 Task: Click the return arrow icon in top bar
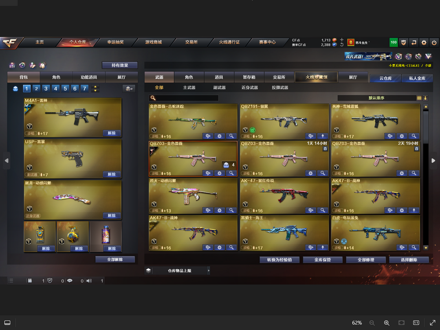pos(414,42)
